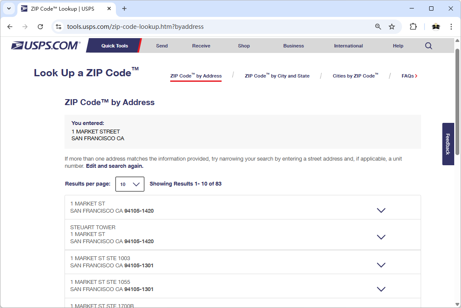Bookmark this page with the star icon

392,27
